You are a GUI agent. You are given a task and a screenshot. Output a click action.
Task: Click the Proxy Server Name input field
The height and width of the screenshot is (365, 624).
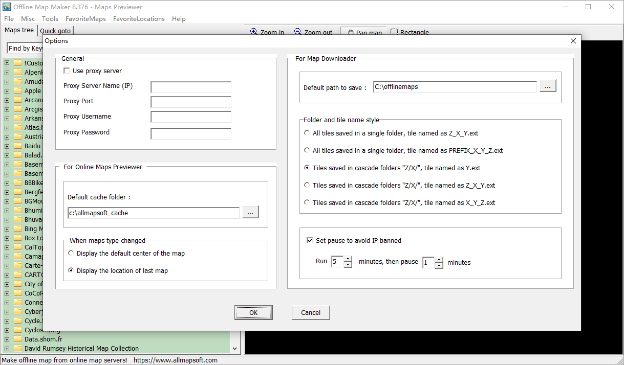(x=191, y=87)
